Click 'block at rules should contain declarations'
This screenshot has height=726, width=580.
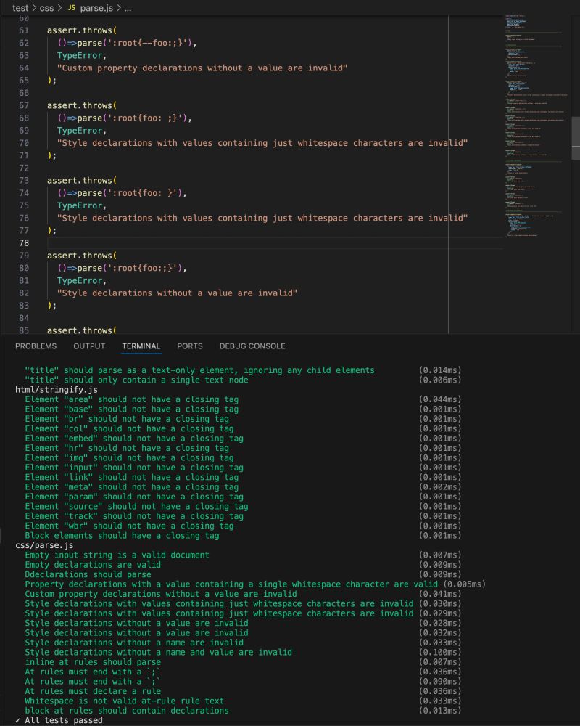pyautogui.click(x=127, y=711)
